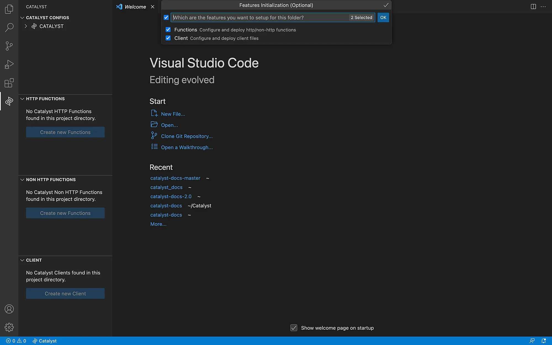Toggle Show welcome page on startup checkbox
This screenshot has height=345, width=552.
coord(294,328)
